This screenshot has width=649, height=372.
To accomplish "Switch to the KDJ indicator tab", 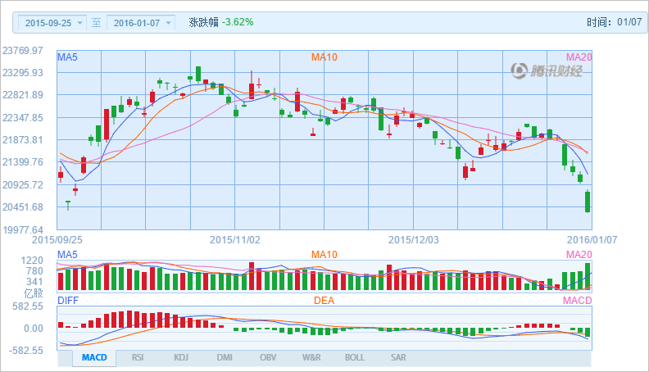I will 181,357.
